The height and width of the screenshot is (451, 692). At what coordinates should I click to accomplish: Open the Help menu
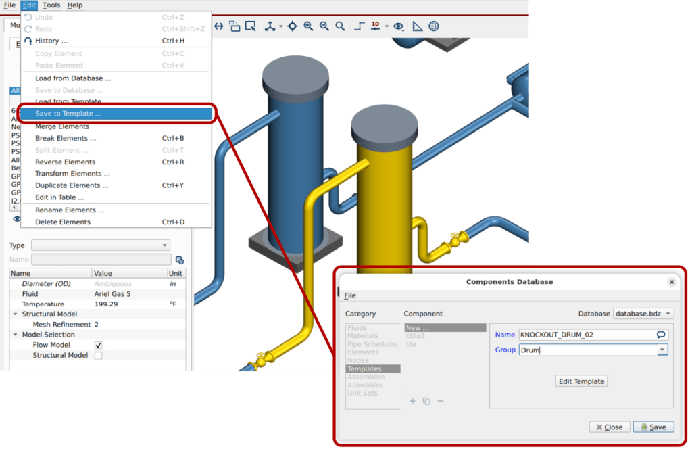point(74,5)
